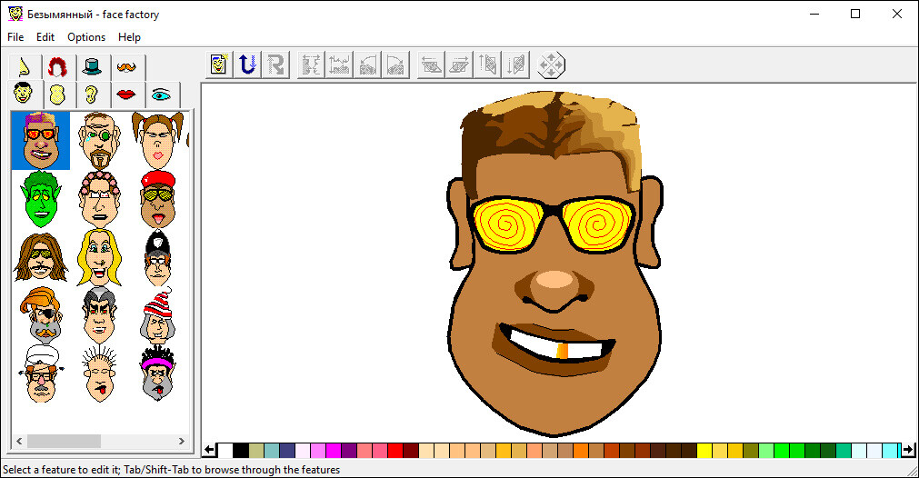This screenshot has width=919, height=478.
Task: Click the new face toolbar icon
Action: point(219,65)
